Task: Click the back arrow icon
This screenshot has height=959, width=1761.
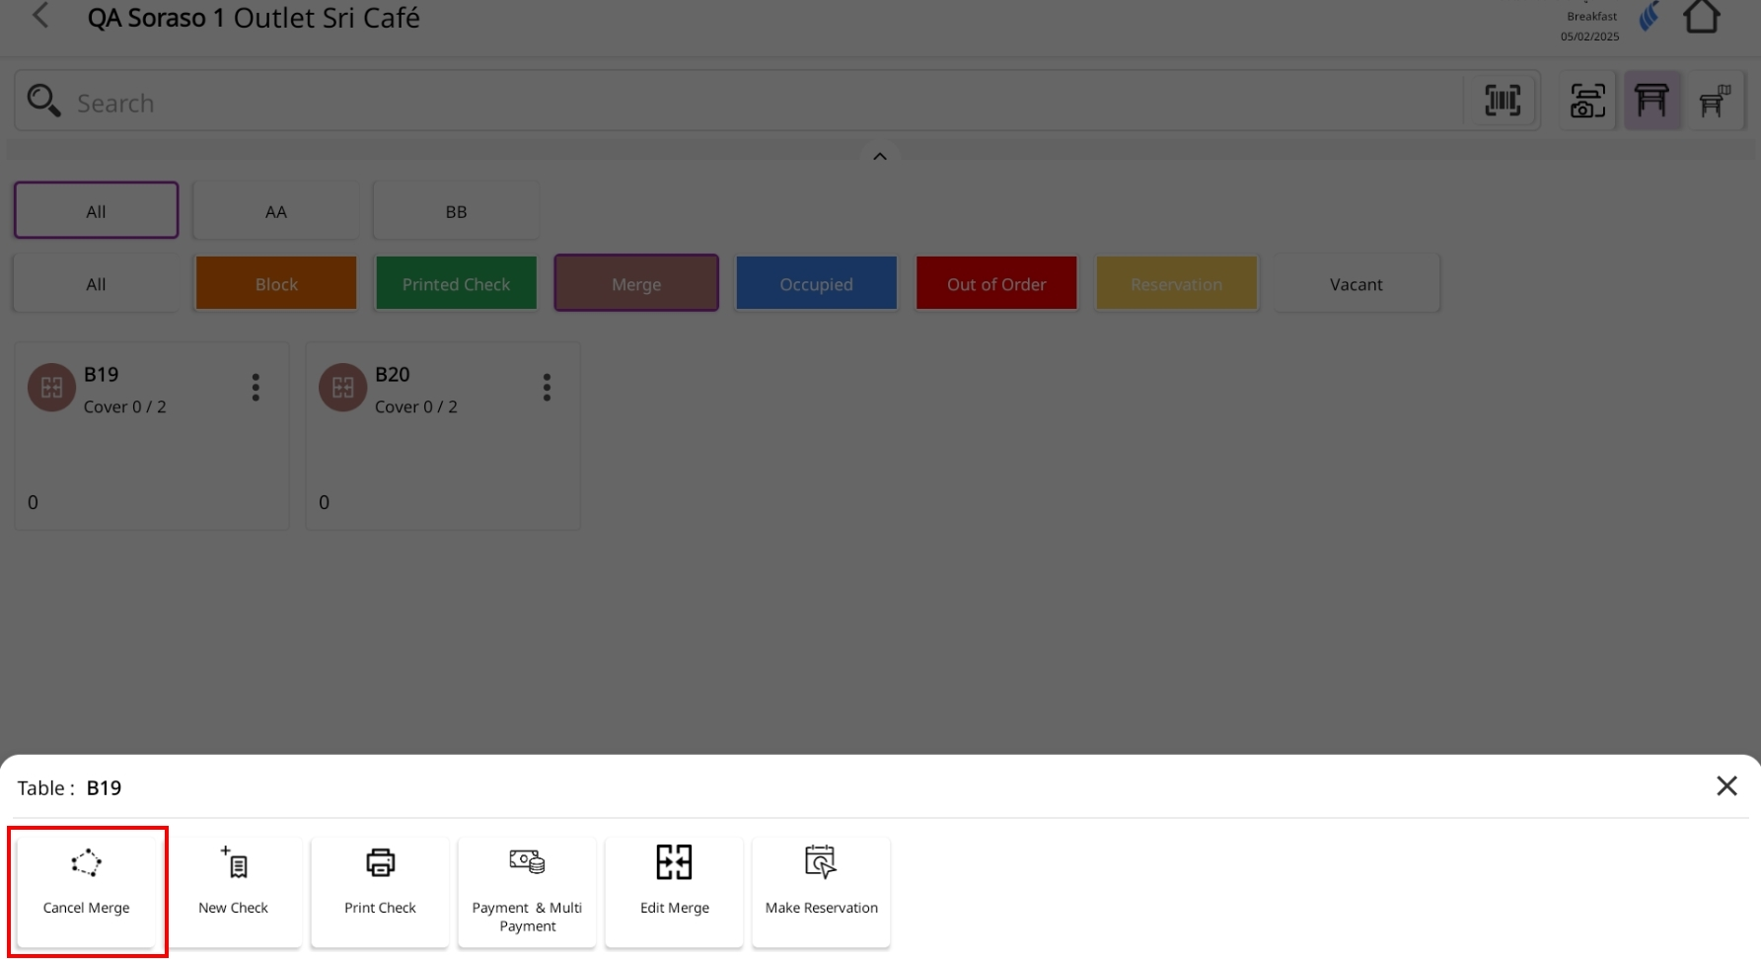Action: (x=40, y=17)
